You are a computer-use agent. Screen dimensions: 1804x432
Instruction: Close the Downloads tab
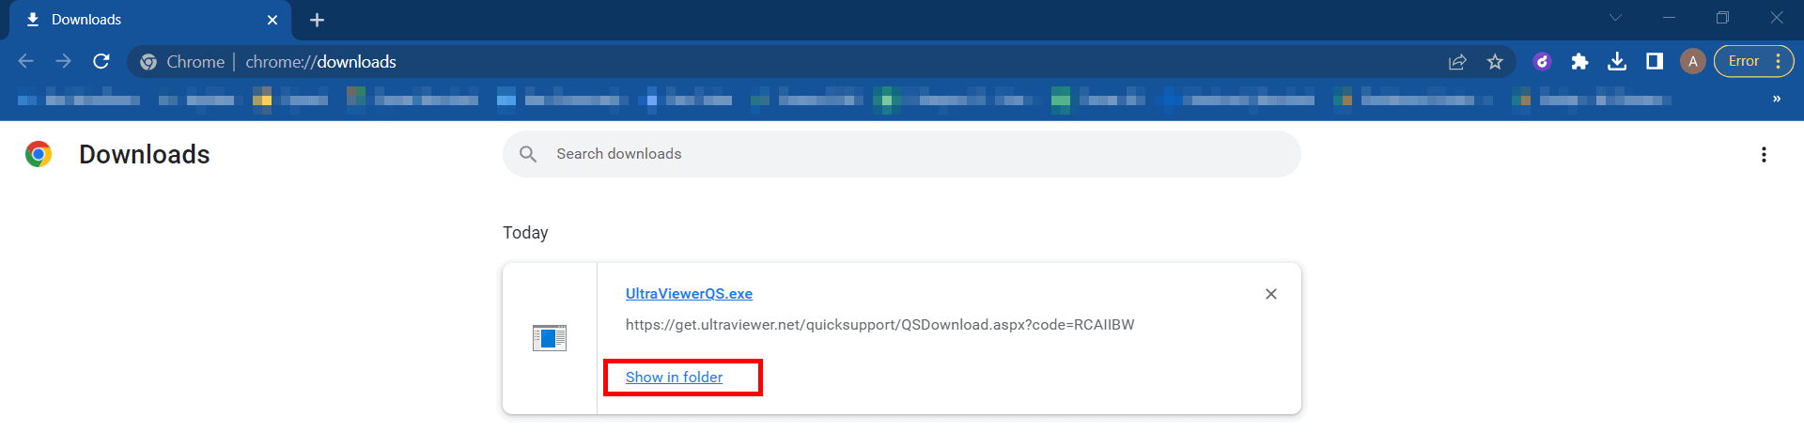point(272,20)
